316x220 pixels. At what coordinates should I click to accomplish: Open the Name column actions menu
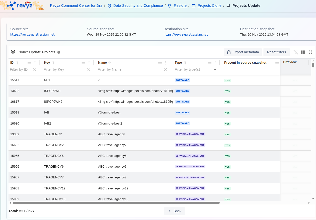[165, 63]
